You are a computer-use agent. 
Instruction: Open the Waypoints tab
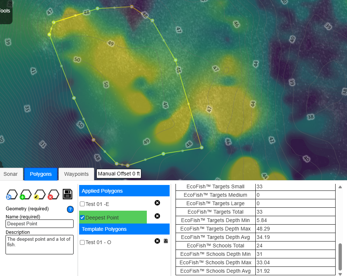76,174
